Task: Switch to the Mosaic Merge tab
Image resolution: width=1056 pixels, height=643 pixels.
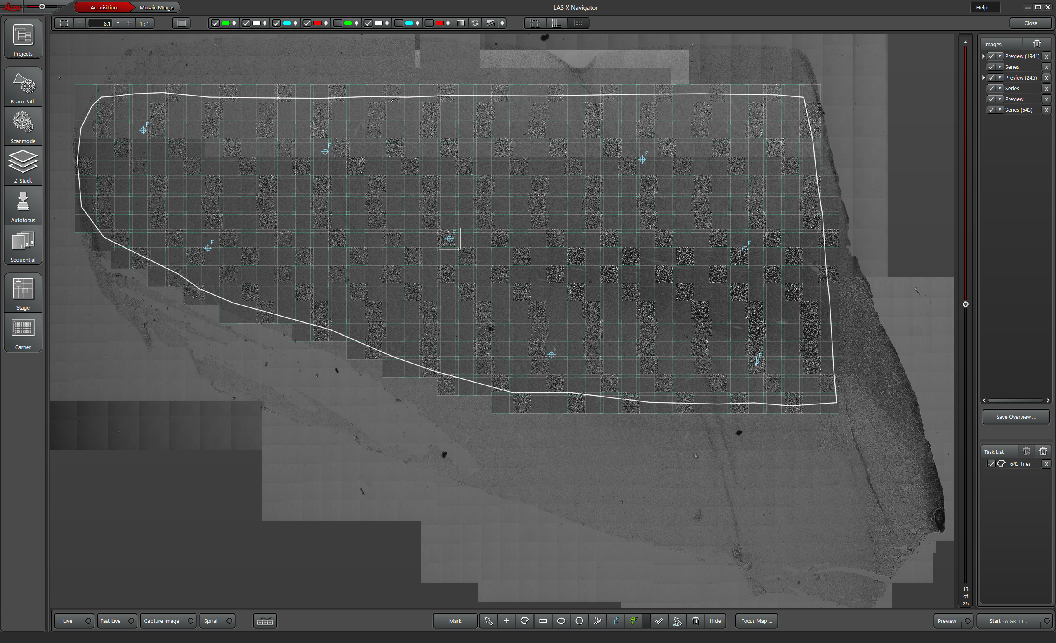Action: [x=156, y=8]
